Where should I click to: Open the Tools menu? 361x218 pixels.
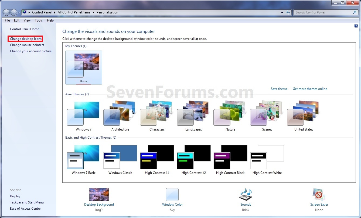[x=39, y=20]
